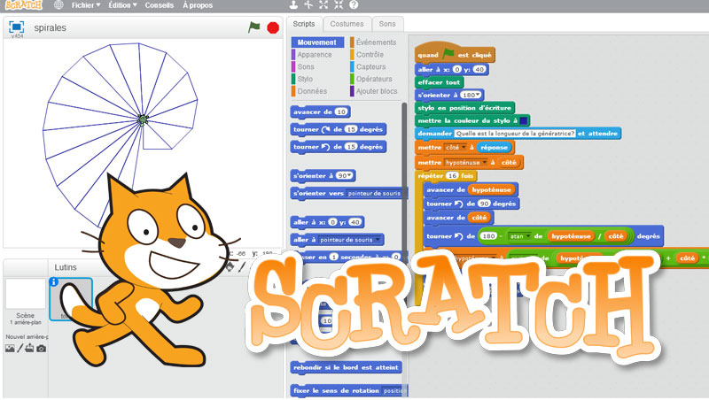Select the Mouvement block category
Screen dimensions: 709x400
tap(316, 42)
